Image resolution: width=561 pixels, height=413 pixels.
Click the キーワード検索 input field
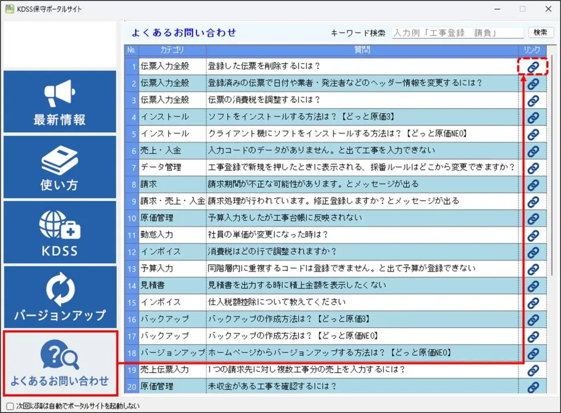click(x=457, y=33)
